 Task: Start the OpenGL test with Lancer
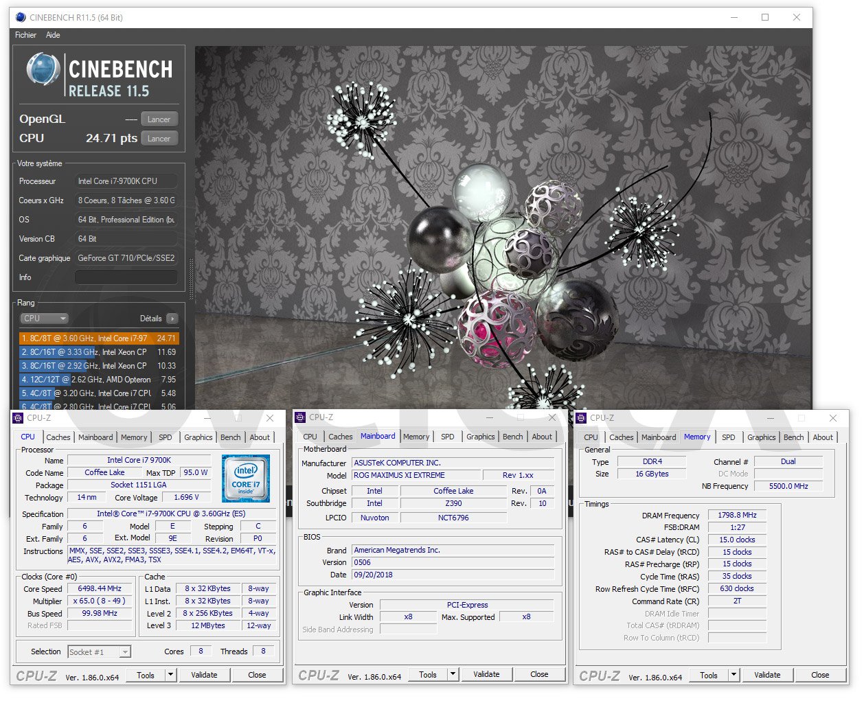(x=159, y=119)
